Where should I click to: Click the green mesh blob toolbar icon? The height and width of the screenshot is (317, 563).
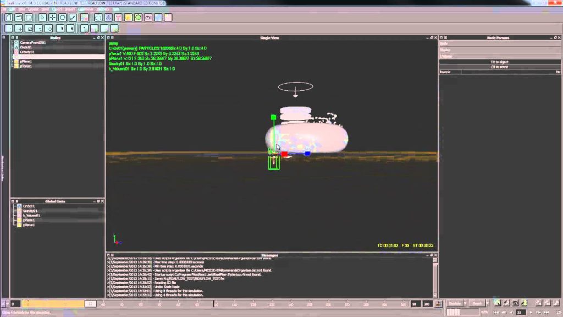pos(138,17)
